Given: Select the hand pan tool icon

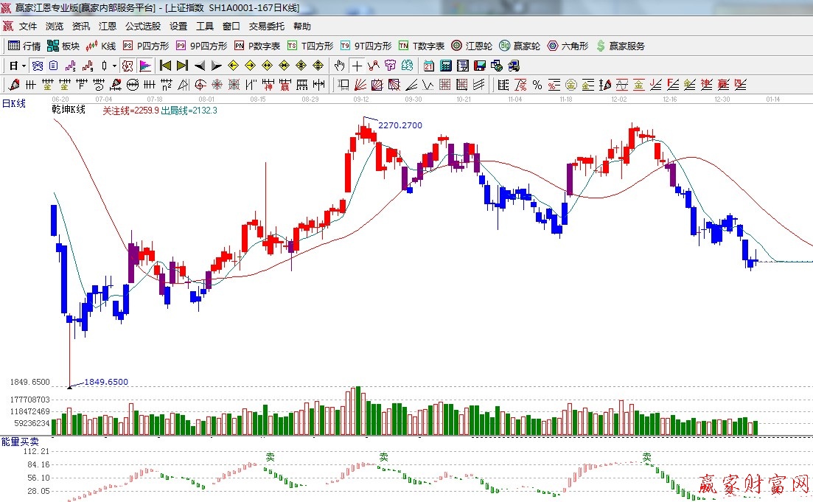Looking at the screenshot, I should [340, 66].
